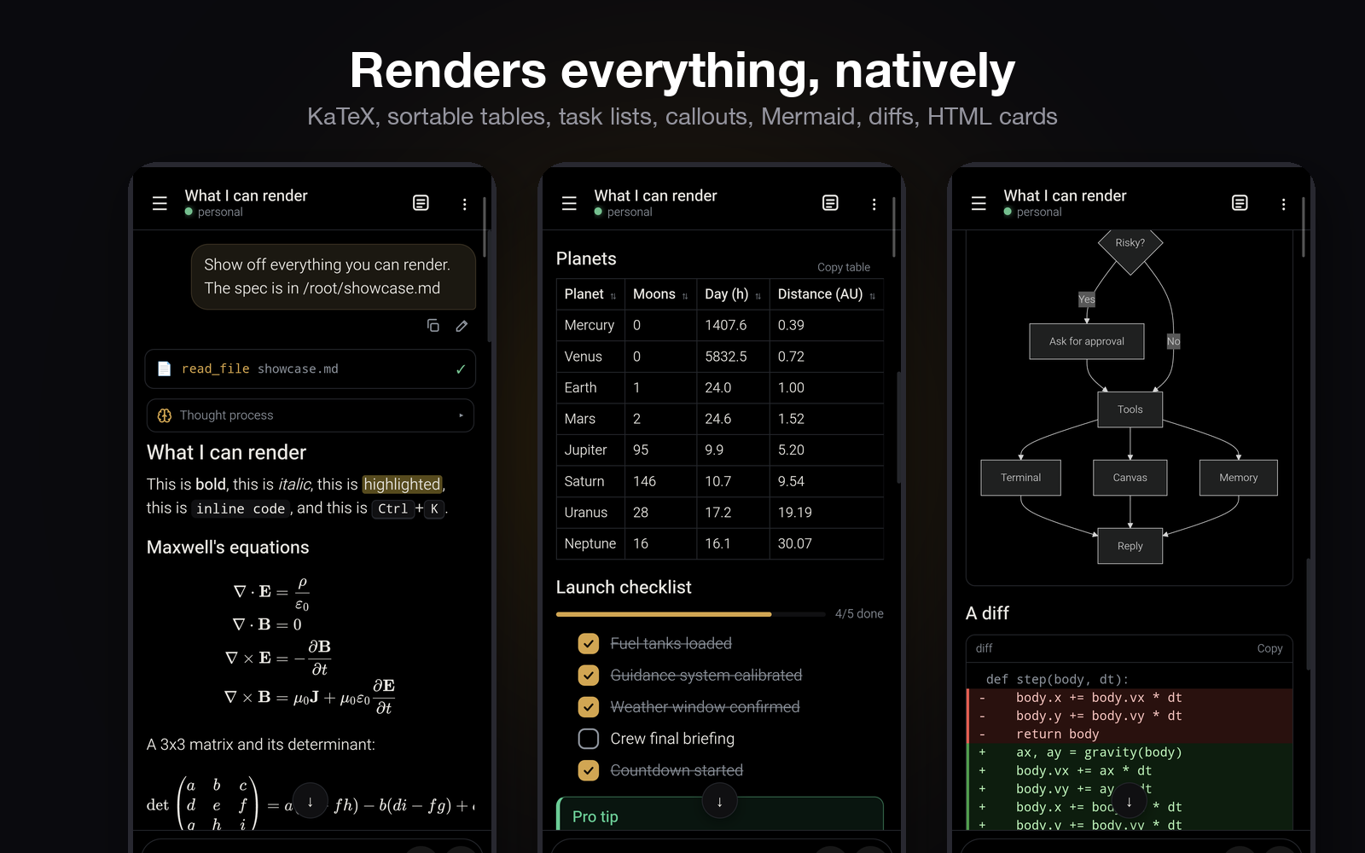Click scroll-down arrow button in left phone
Screen dimensions: 1365x853
(310, 802)
